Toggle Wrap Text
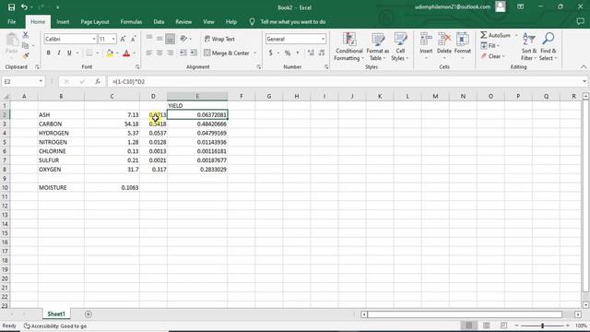This screenshot has height=332, width=590. tap(219, 39)
